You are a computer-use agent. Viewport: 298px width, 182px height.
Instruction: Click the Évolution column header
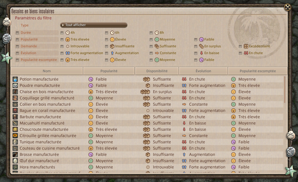[x=203, y=71]
